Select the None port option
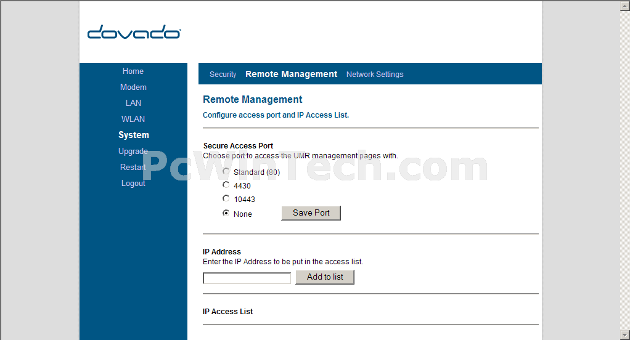The height and width of the screenshot is (340, 630). (x=226, y=212)
